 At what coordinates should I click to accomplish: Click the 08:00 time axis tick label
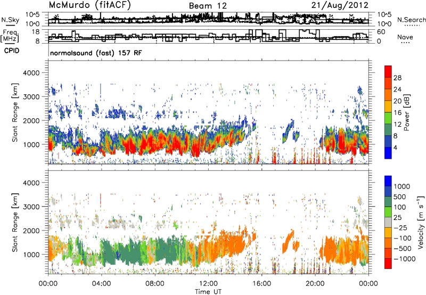[155, 284]
